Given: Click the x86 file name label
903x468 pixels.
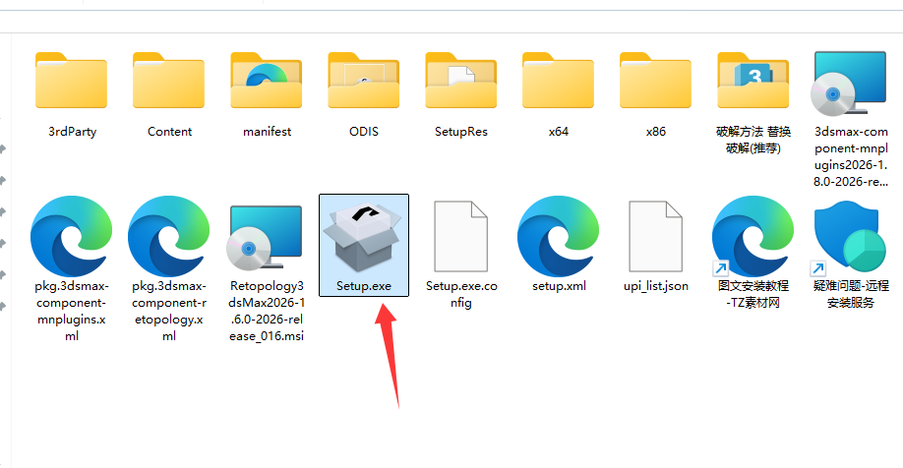Looking at the screenshot, I should 656,132.
